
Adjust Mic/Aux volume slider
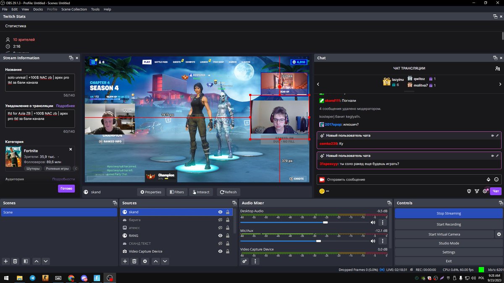(318, 241)
